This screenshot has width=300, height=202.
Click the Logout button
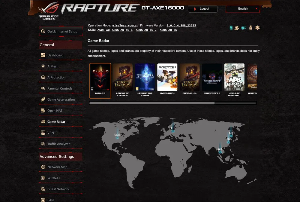tap(202, 9)
